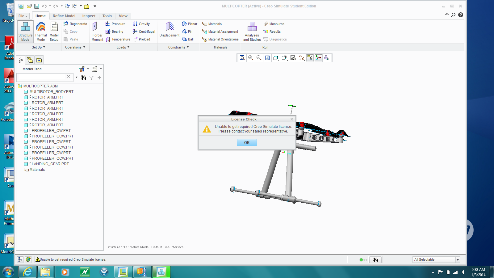Toggle the Favorites tab icon
This screenshot has height=278, width=494.
[x=39, y=60]
